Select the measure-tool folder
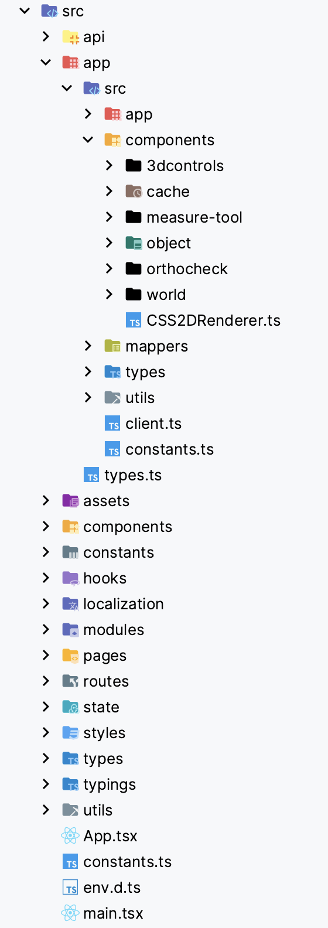 tap(194, 217)
